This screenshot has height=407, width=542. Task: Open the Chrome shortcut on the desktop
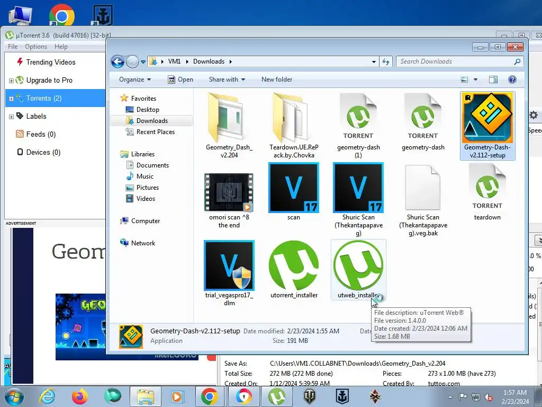[61, 16]
